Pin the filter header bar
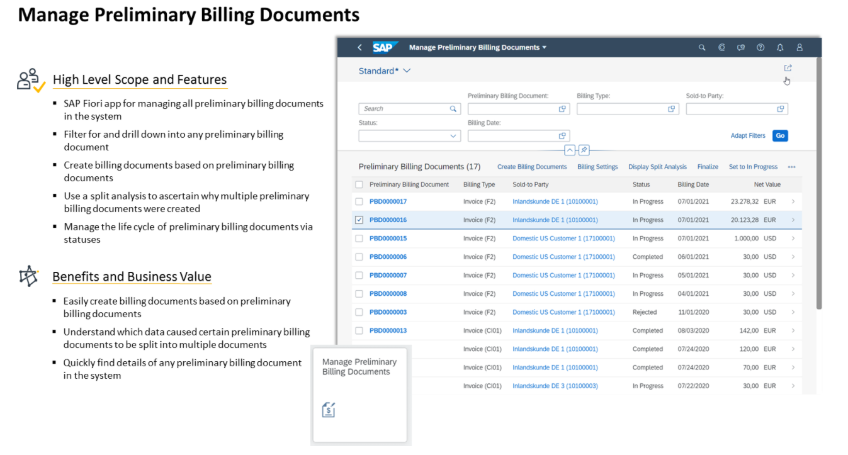 tap(584, 150)
